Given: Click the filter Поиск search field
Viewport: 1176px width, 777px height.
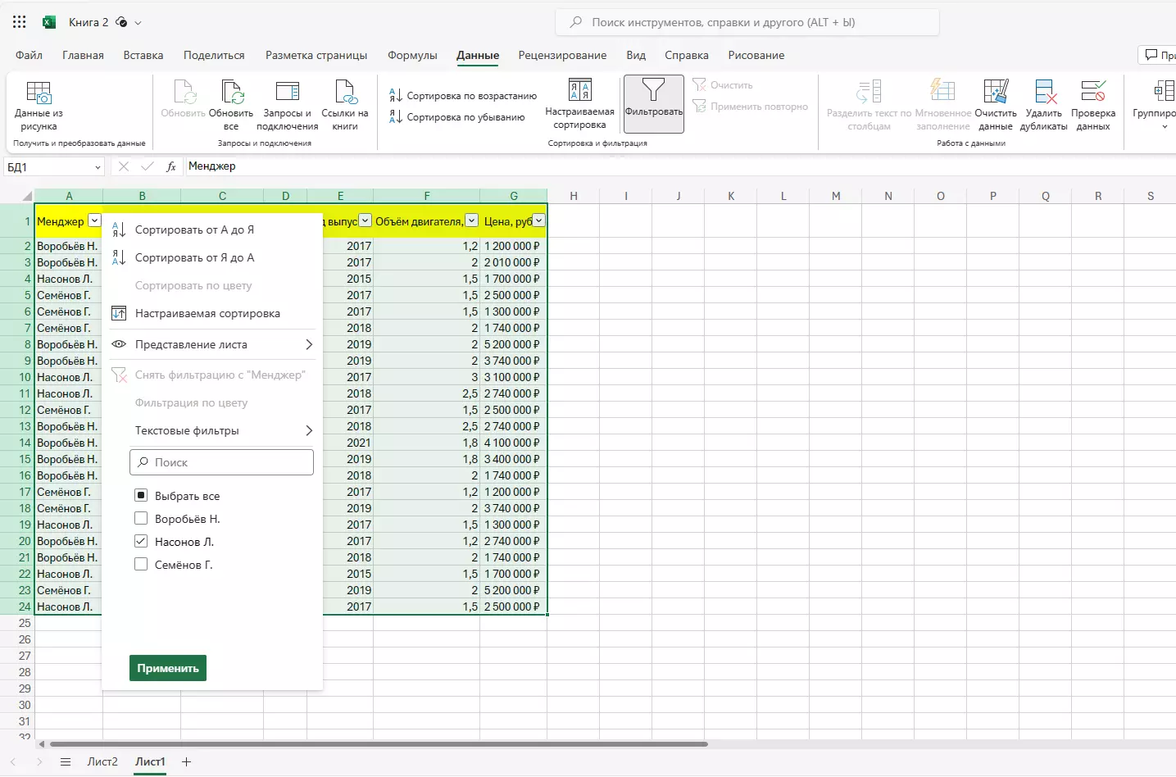Looking at the screenshot, I should click(221, 462).
